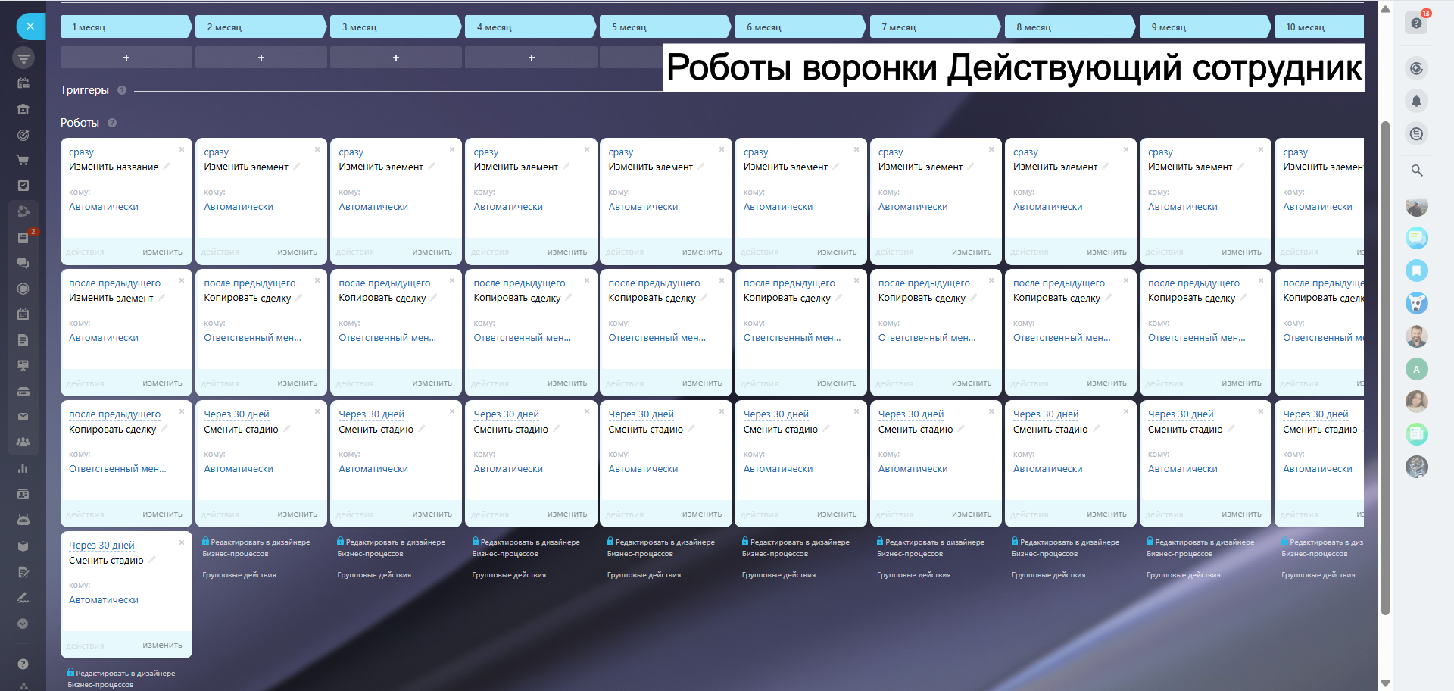
Task: Open the robot automation icon in left sidebar
Action: [x=23, y=520]
